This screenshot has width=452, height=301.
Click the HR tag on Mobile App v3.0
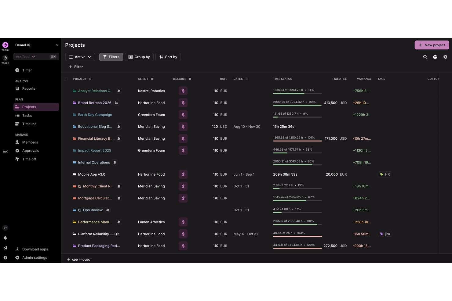pyautogui.click(x=385, y=174)
